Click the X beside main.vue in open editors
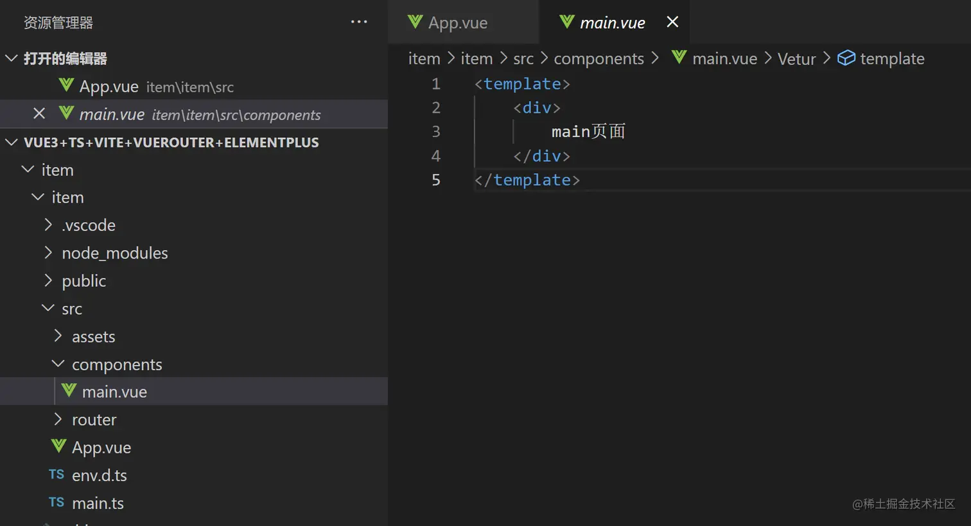This screenshot has width=971, height=526. tap(39, 114)
